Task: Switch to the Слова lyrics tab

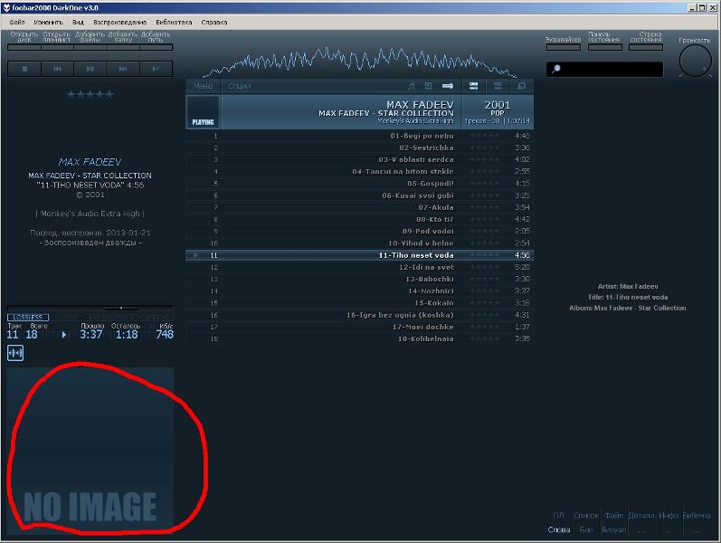Action: click(559, 530)
